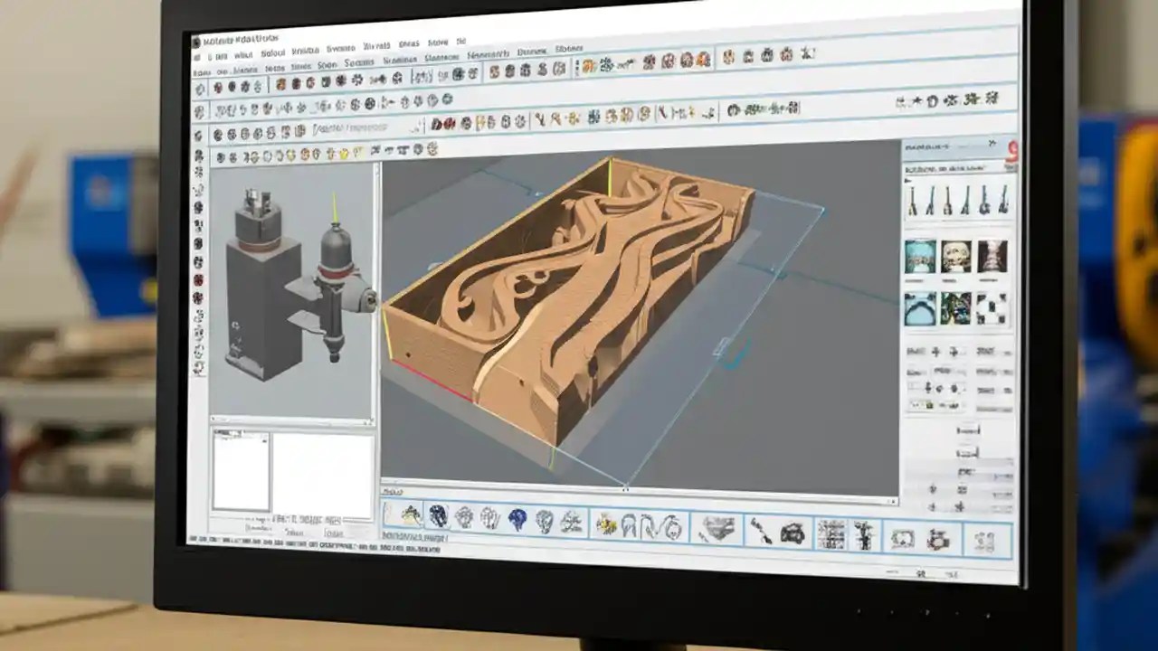The image size is (1158, 651).
Task: Click the dark blue ornament icon in the bottom toolbar
Action: click(441, 514)
